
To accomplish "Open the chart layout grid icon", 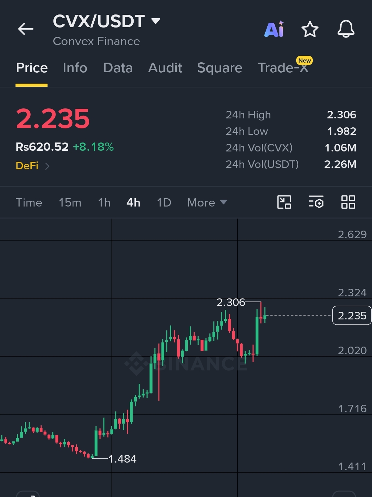I will click(x=348, y=202).
